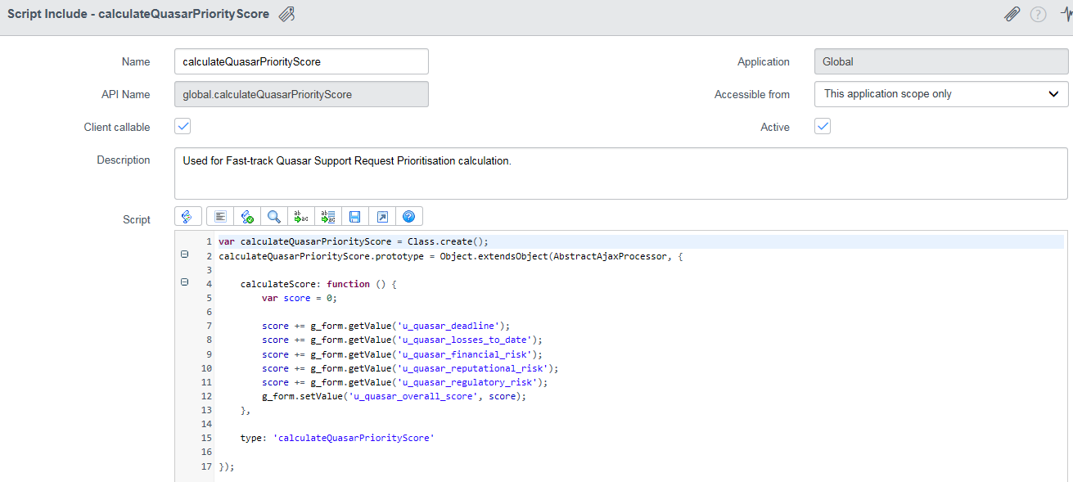Collapse the calculateScore function fold at line 4
Viewport: 1073px width, 482px height.
[184, 282]
